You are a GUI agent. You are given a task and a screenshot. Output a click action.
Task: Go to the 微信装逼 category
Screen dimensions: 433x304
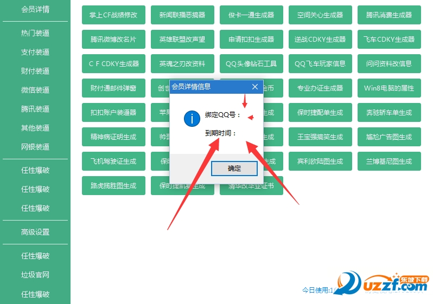point(35,90)
